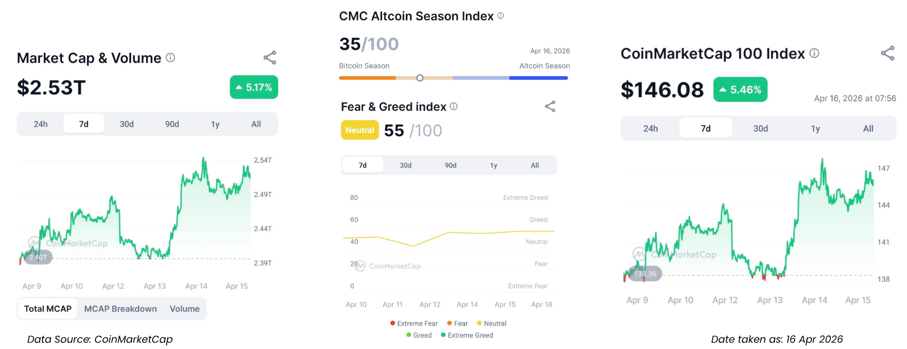This screenshot has height=349, width=907.
Task: Select 30d on Fear & Greed chart
Action: [406, 165]
